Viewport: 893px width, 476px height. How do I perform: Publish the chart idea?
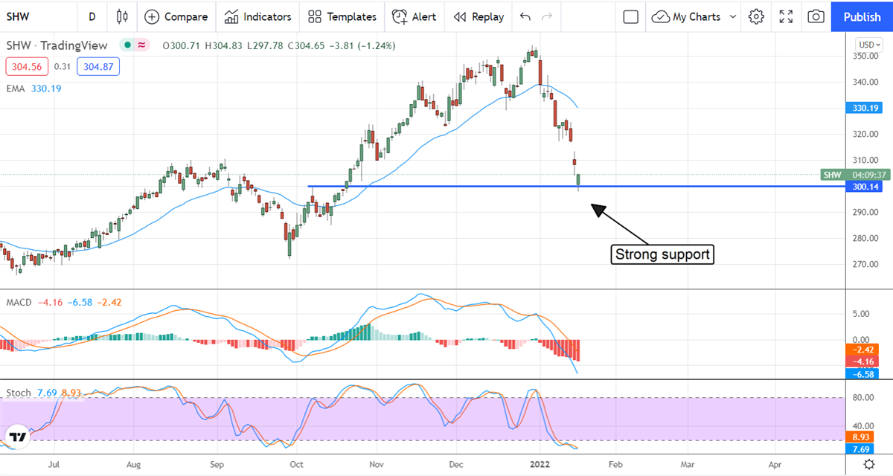[862, 16]
